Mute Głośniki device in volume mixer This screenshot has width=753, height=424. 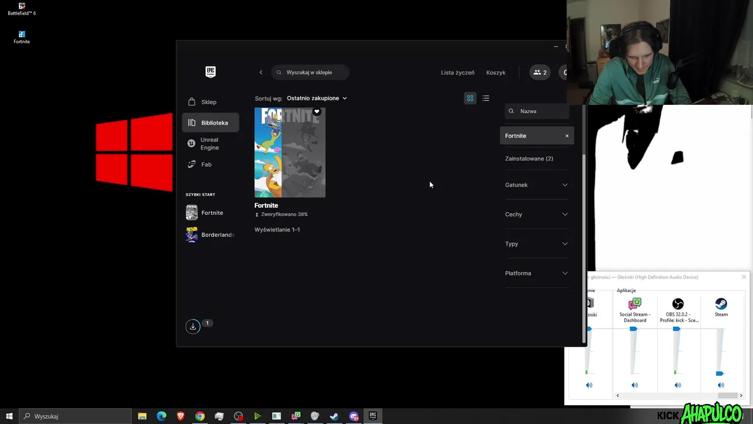tap(589, 385)
